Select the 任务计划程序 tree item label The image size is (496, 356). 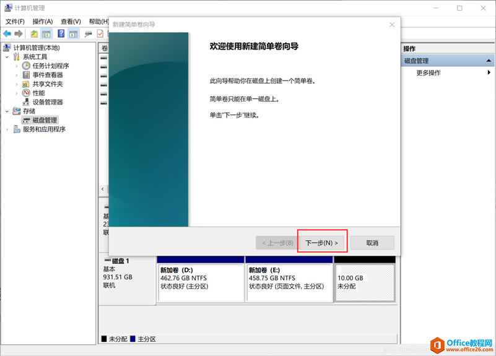51,66
